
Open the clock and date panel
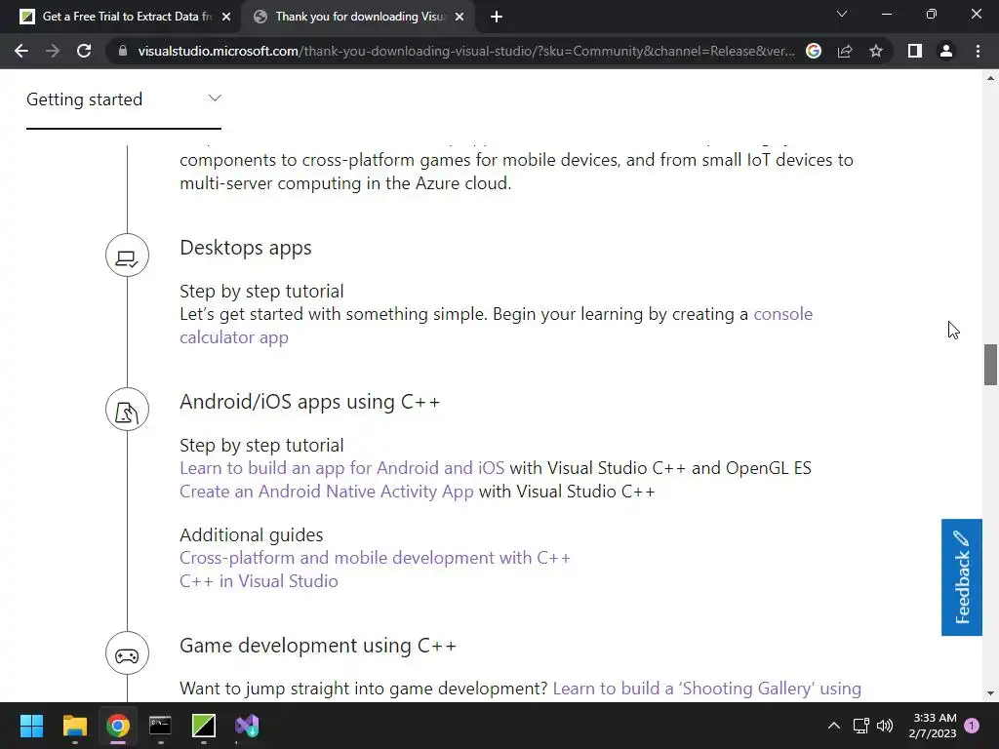coord(933,726)
